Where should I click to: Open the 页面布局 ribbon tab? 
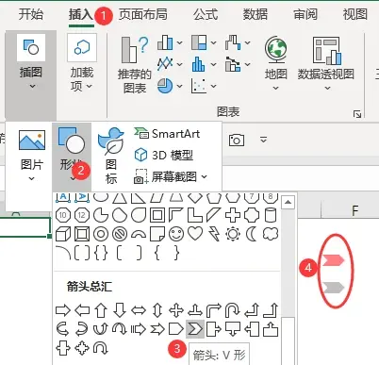[x=143, y=14]
